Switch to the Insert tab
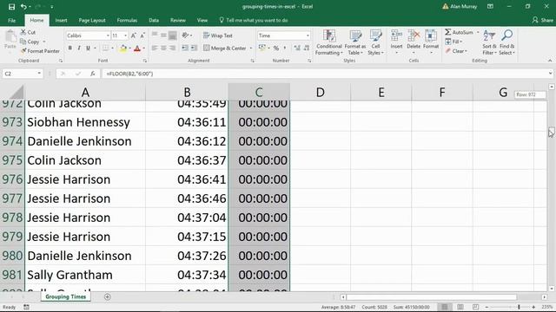This screenshot has width=556, height=312. coord(61,21)
